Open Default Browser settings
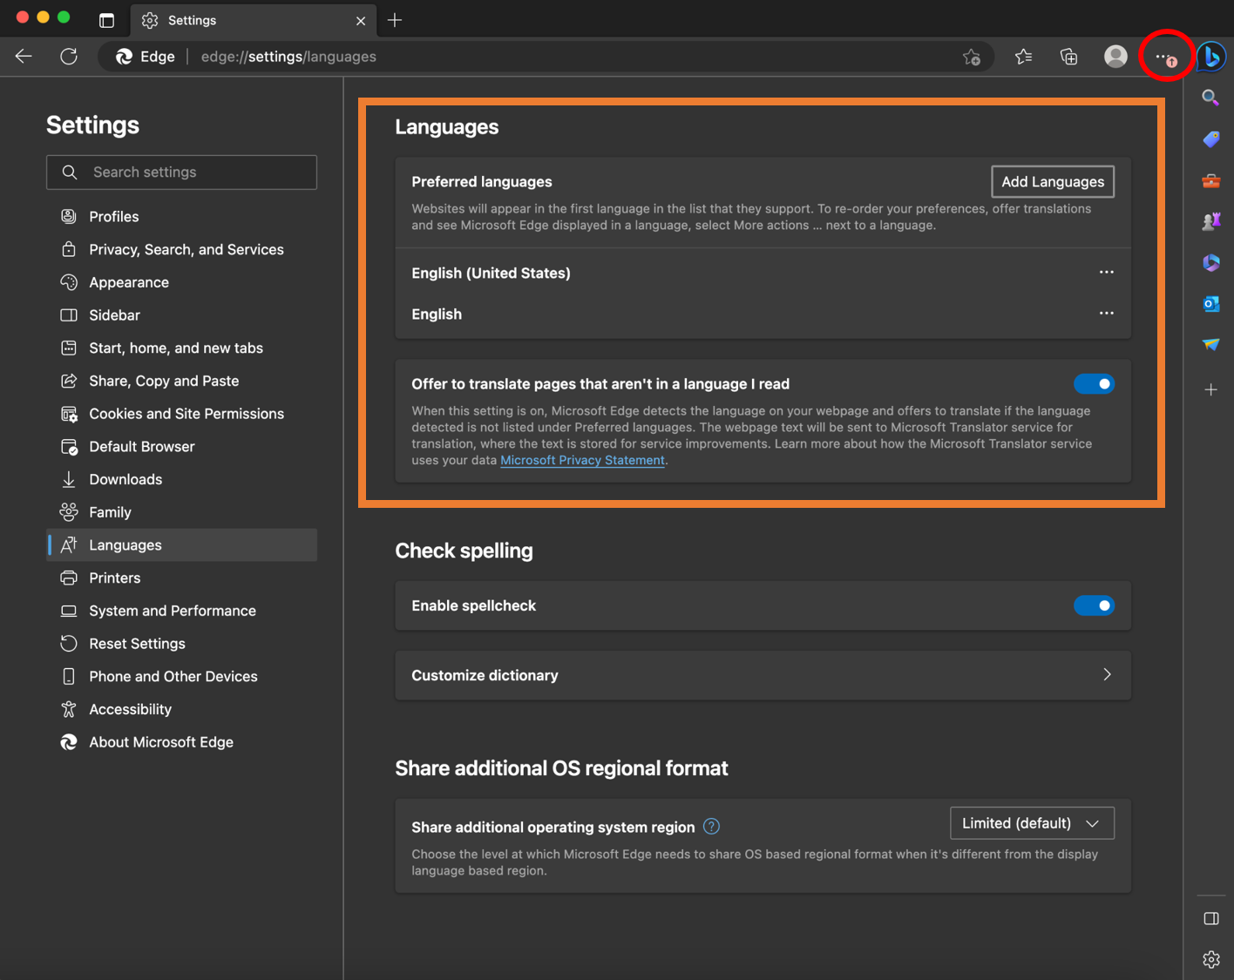1234x980 pixels. click(181, 447)
